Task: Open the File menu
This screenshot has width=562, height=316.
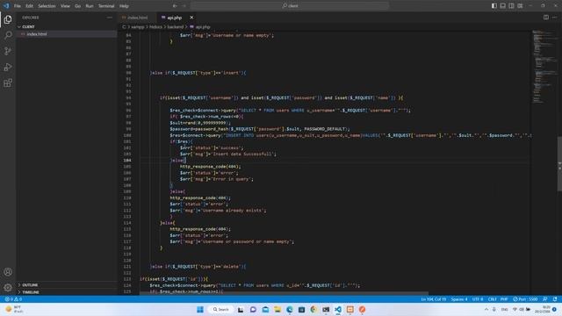Action: [18, 6]
